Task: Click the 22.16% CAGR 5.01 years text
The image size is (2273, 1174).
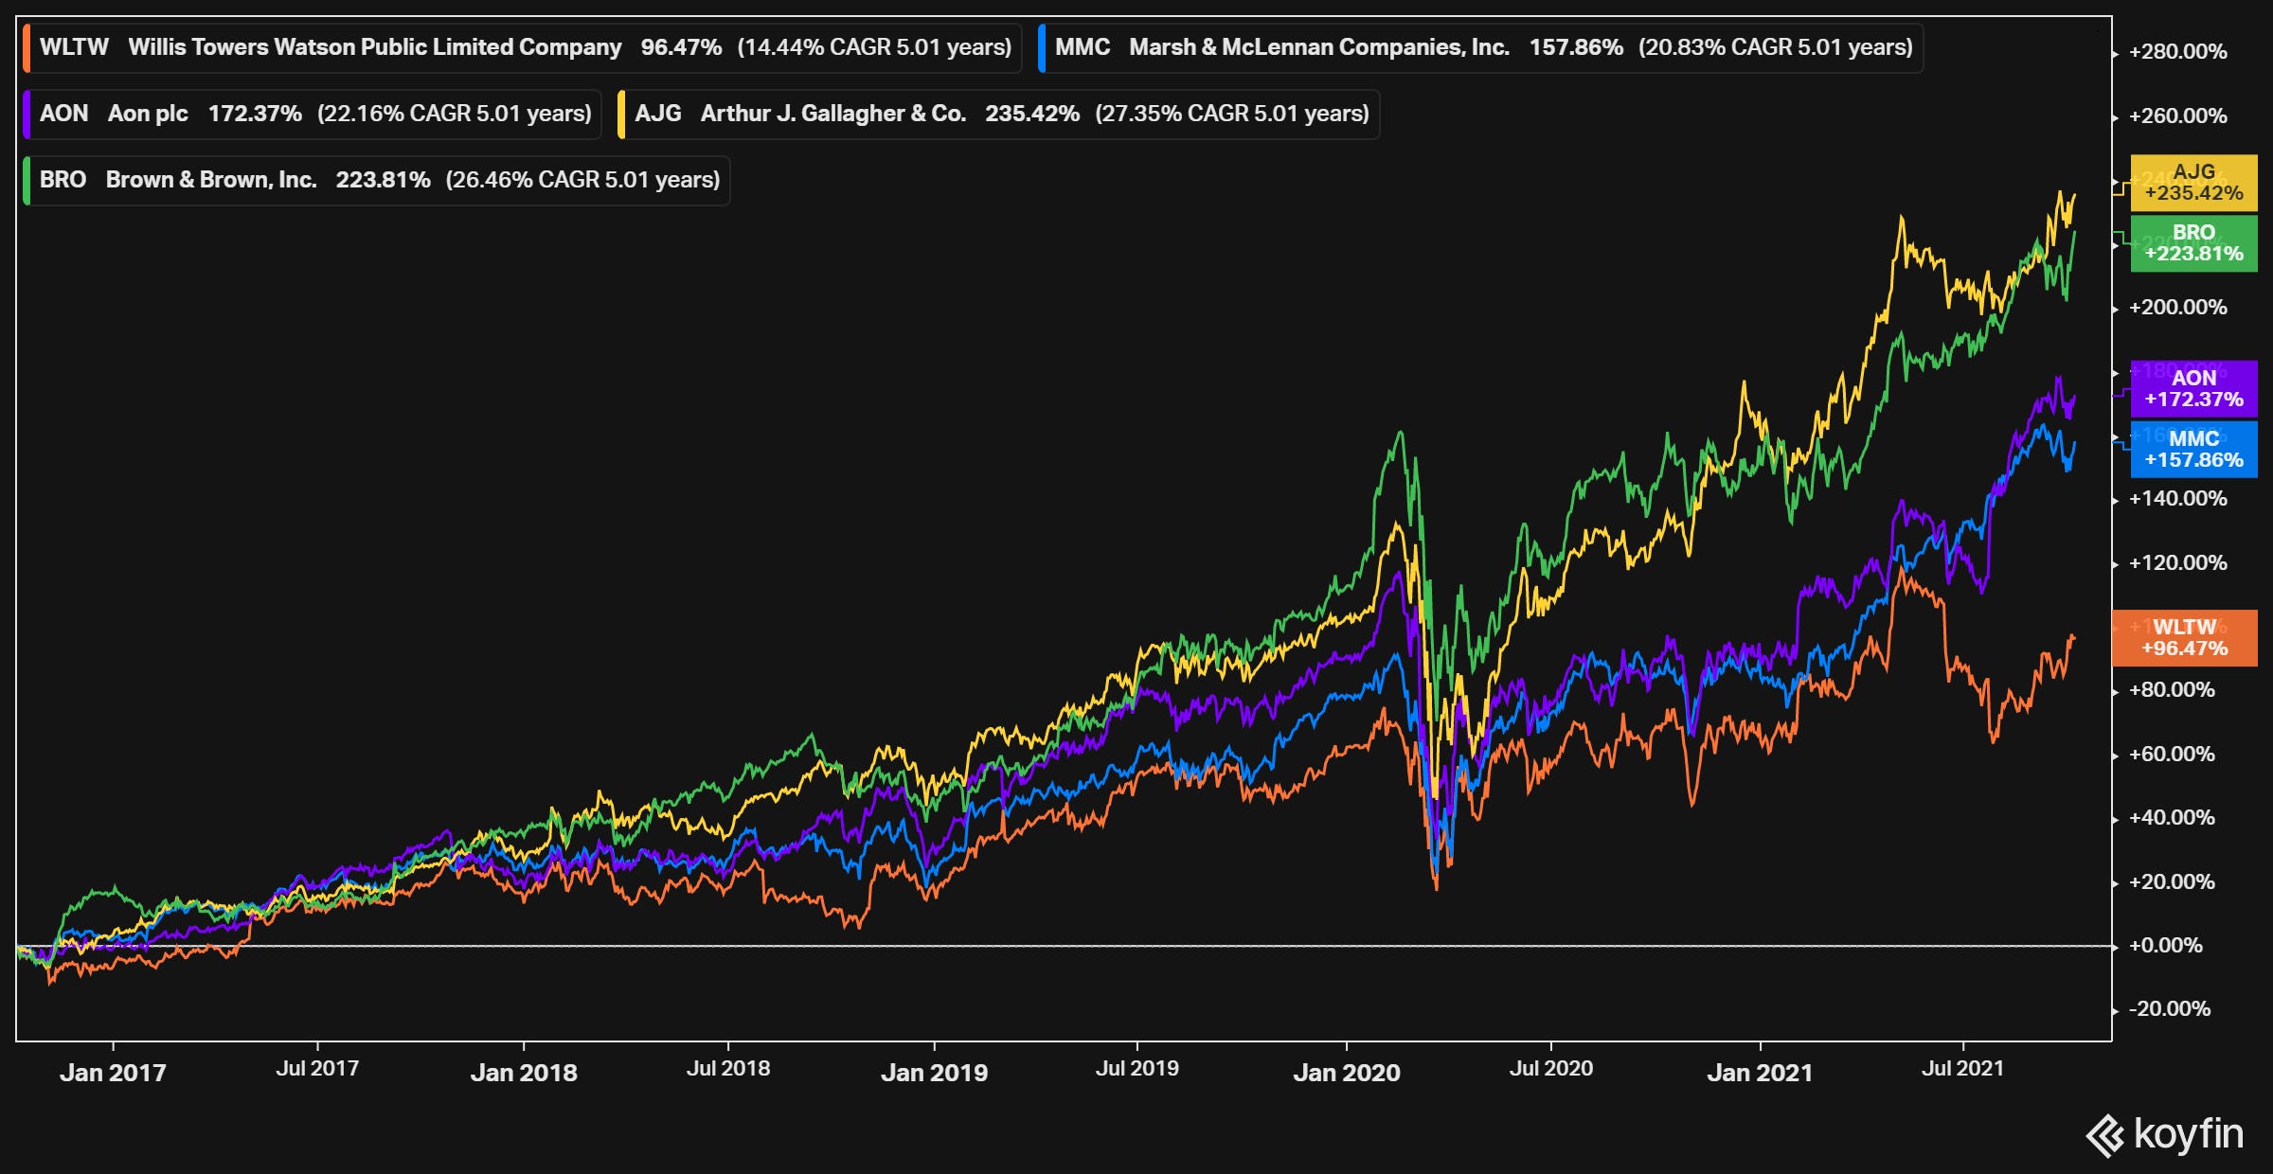Action: coord(455,114)
